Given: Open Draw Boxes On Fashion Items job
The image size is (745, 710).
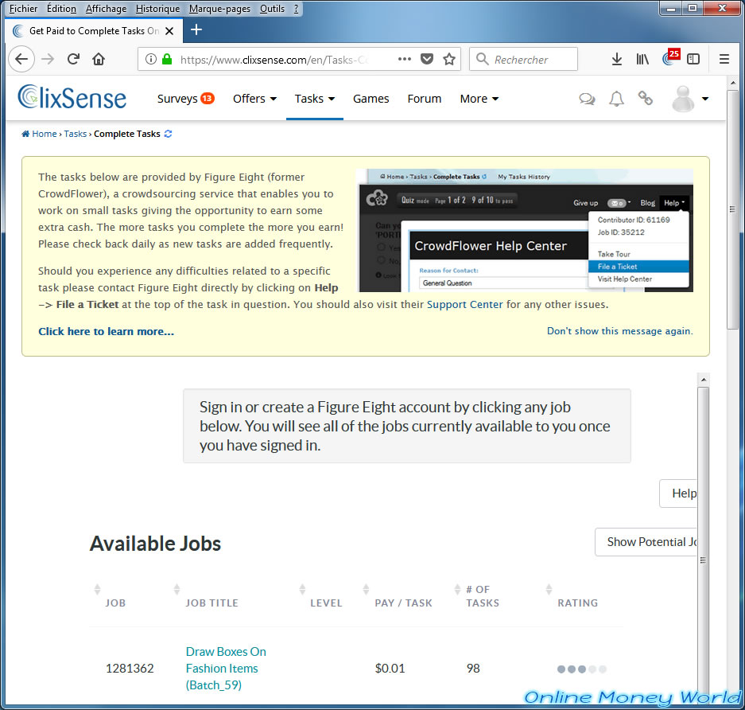Looking at the screenshot, I should coord(226,668).
